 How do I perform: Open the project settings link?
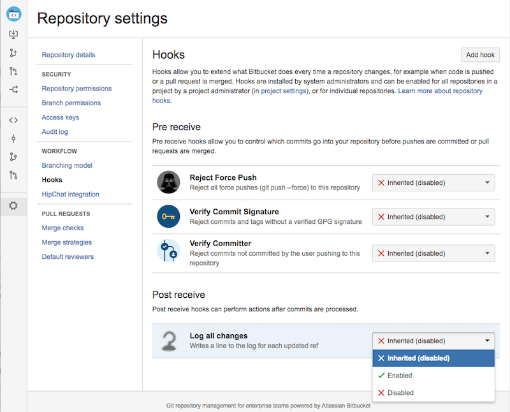tap(284, 91)
